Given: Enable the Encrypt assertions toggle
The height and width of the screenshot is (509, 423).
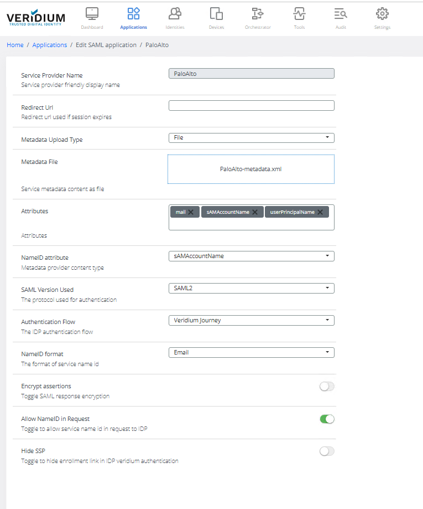Looking at the screenshot, I should (327, 387).
